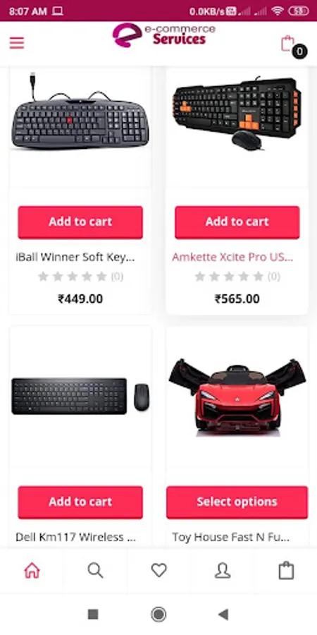
Task: Tap Android home circle button
Action: click(158, 615)
